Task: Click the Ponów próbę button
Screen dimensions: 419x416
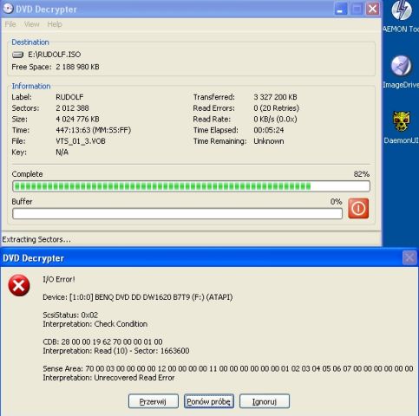Action: (x=209, y=401)
